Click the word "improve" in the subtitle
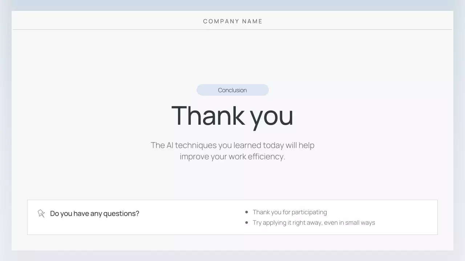 point(194,157)
